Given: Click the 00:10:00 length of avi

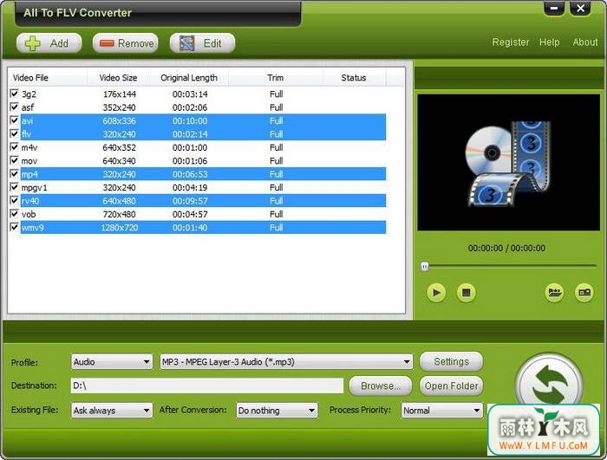Looking at the screenshot, I should coord(190,120).
